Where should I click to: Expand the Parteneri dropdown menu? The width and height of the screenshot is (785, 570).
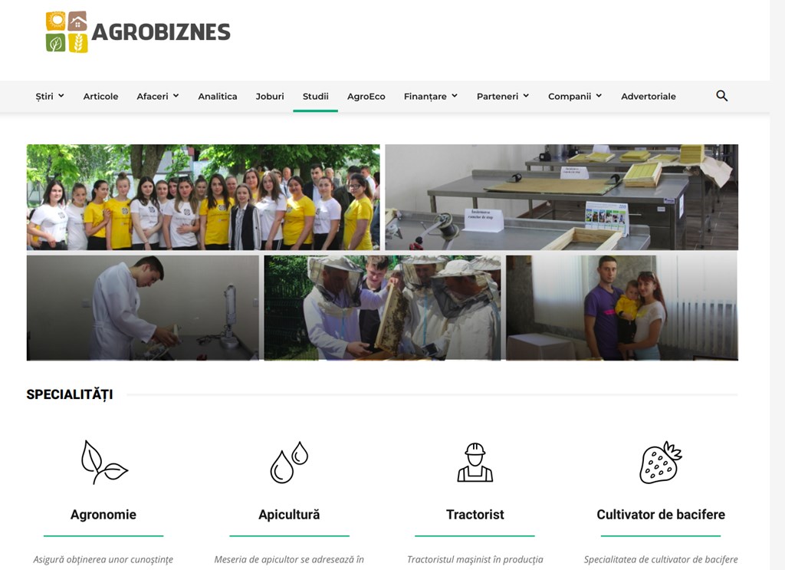(503, 96)
